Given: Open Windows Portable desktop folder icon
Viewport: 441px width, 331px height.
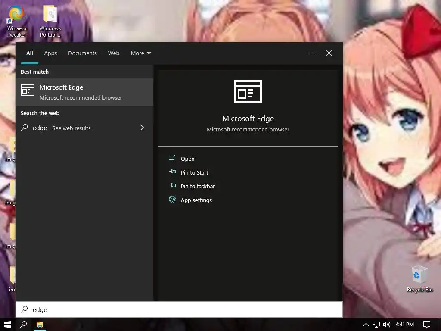Looking at the screenshot, I should pos(50,22).
